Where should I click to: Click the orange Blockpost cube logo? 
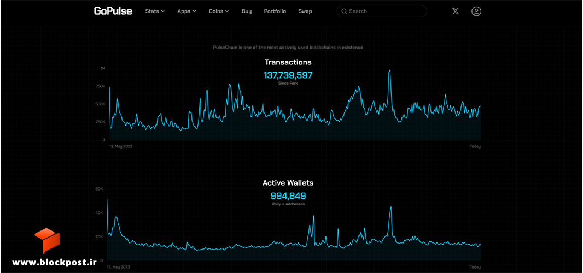pos(47,240)
